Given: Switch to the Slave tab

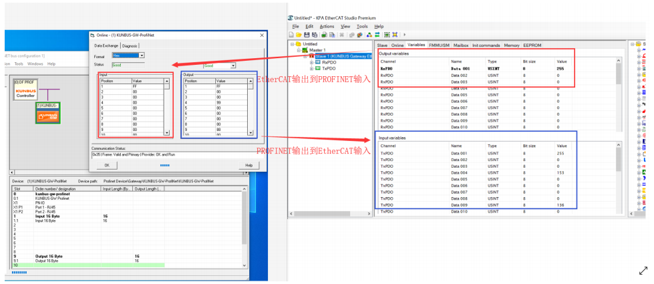Looking at the screenshot, I should coord(382,45).
